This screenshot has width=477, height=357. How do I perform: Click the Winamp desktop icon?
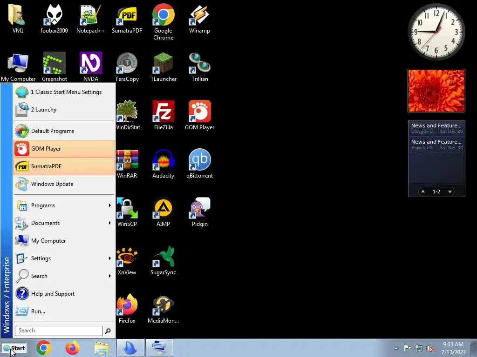pyautogui.click(x=199, y=18)
